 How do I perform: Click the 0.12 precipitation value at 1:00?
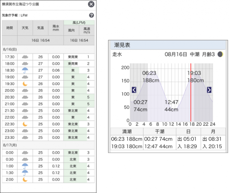pyautogui.click(x=56, y=166)
